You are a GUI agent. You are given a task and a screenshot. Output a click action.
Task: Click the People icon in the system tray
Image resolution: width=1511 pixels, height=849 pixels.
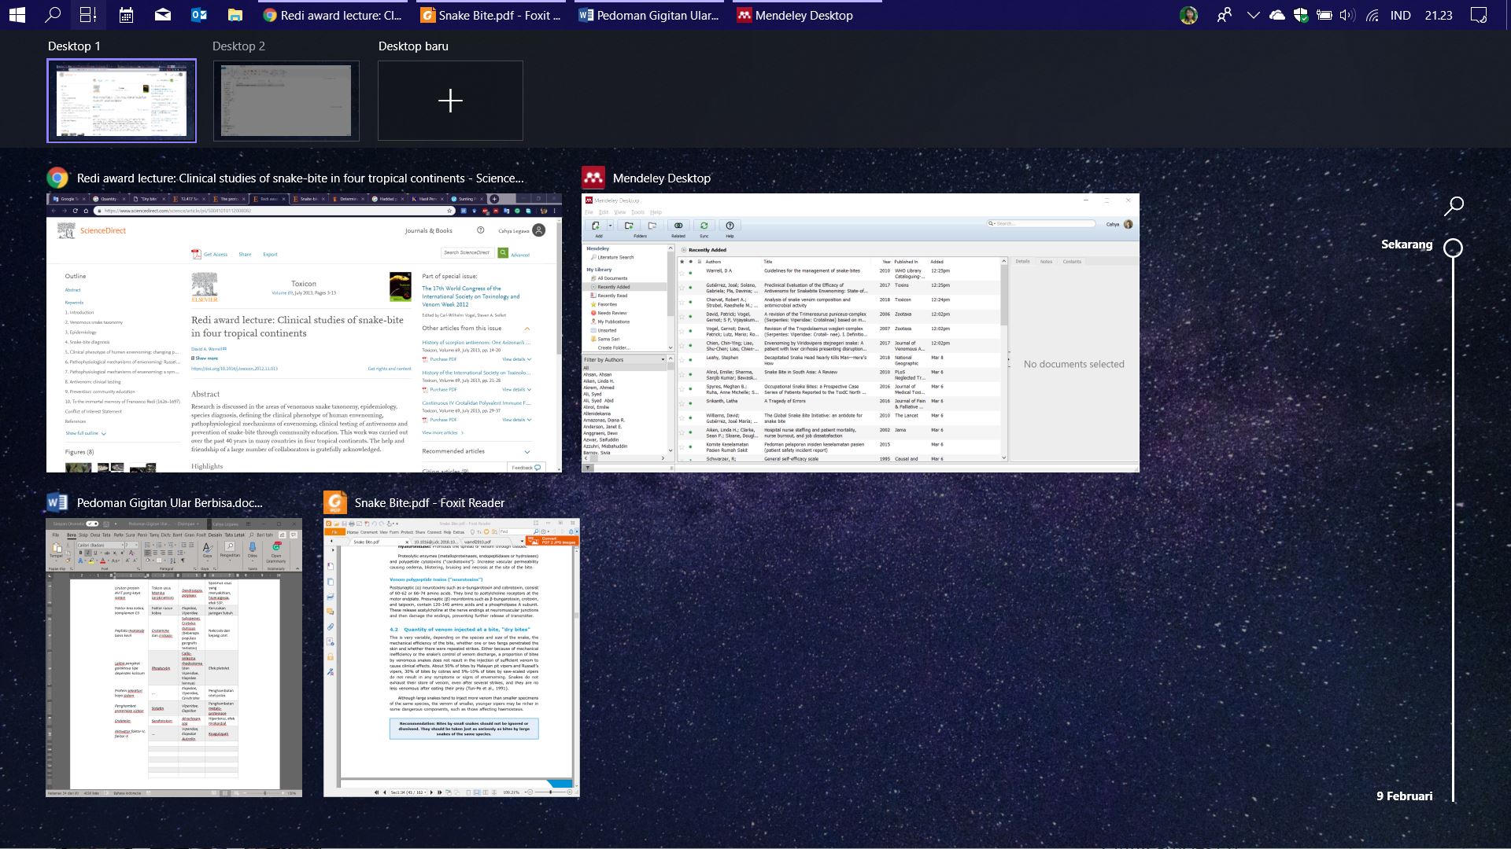click(1224, 15)
